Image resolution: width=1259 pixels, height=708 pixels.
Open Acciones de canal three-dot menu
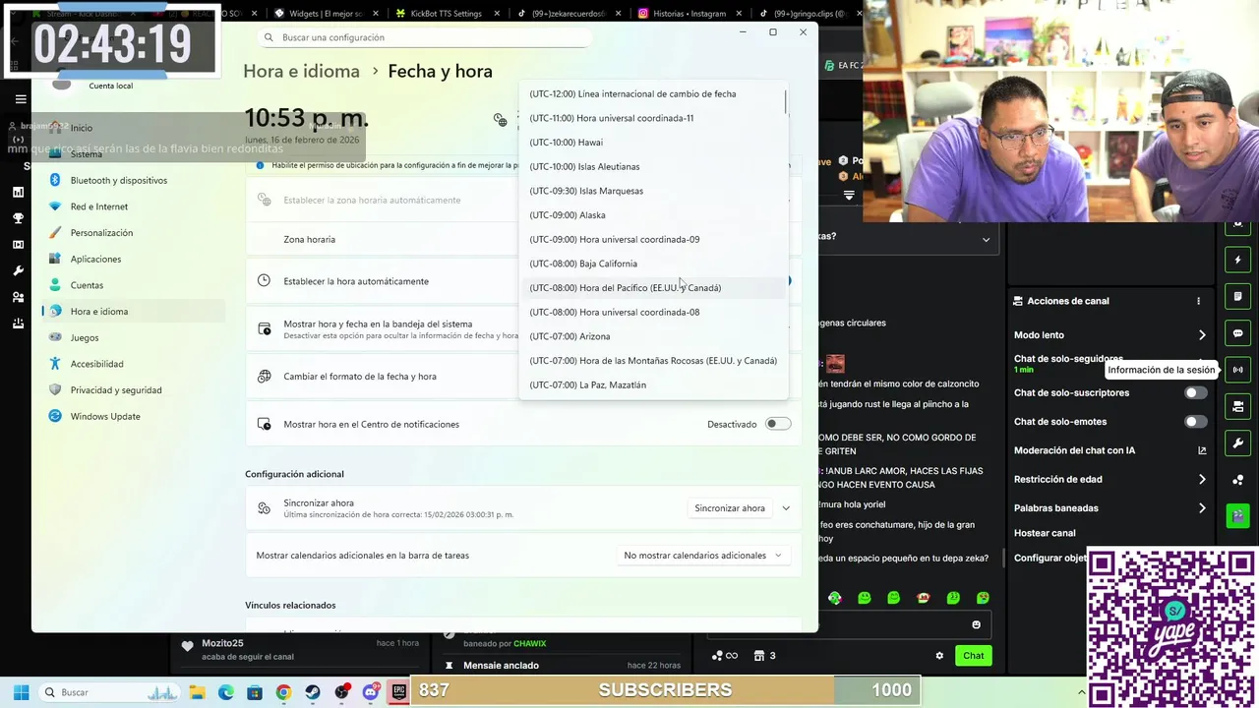(1198, 301)
